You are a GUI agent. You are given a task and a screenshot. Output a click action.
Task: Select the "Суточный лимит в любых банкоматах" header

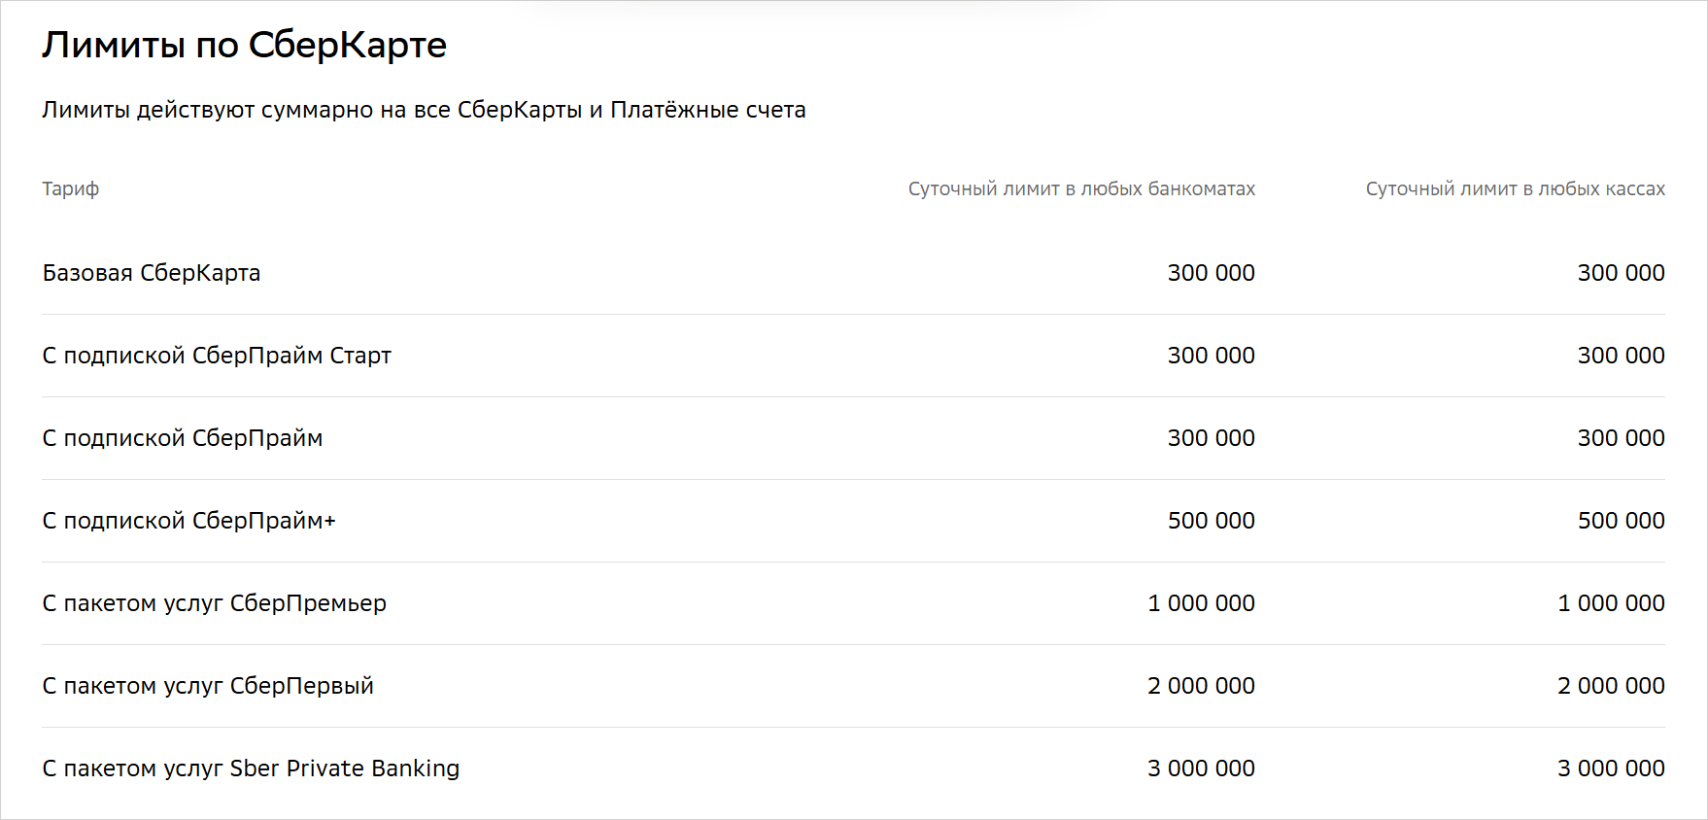click(x=1081, y=188)
